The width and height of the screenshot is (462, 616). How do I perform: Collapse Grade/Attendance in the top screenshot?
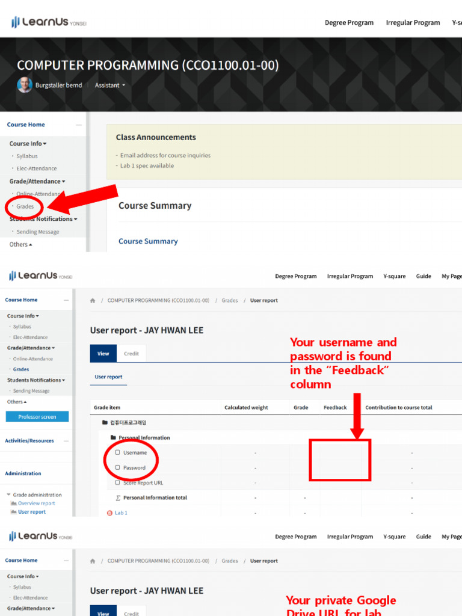(37, 182)
